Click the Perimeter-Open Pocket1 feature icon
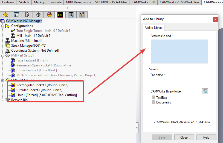The height and width of the screenshot is (143, 223). pos(13,65)
